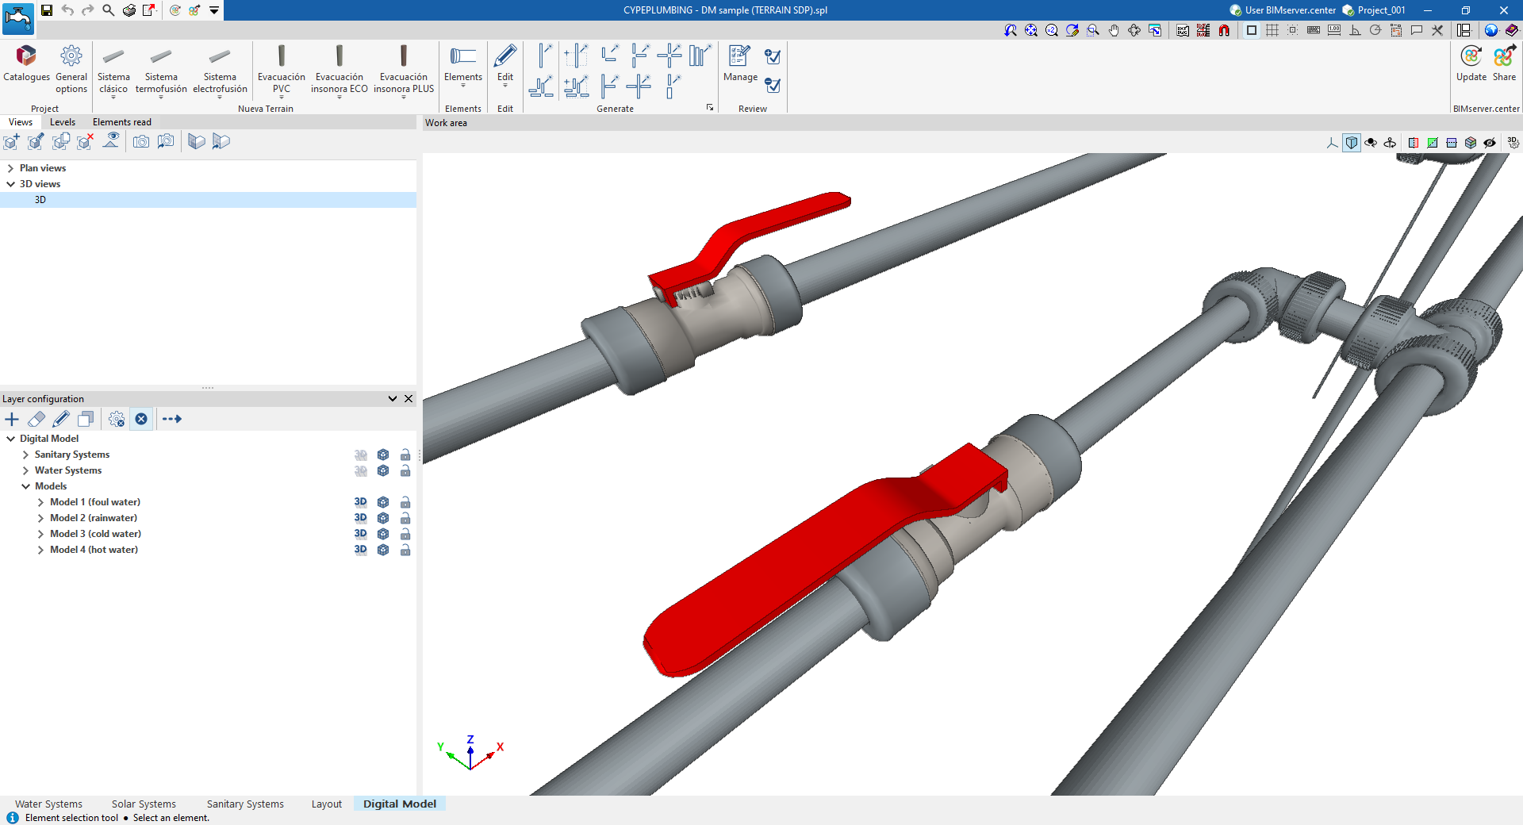The width and height of the screenshot is (1523, 825).
Task: Click the 3D view settings gear icon
Action: 1513,143
